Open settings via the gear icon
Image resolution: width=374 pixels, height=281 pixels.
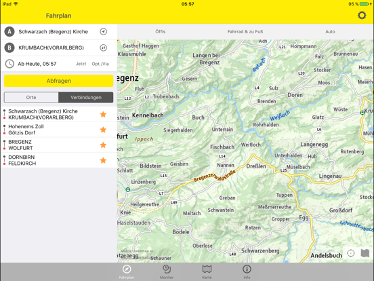(x=362, y=16)
